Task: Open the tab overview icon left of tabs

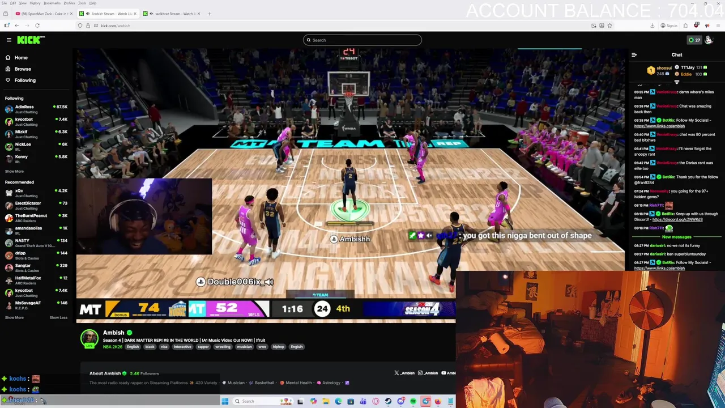Action: tap(6, 14)
